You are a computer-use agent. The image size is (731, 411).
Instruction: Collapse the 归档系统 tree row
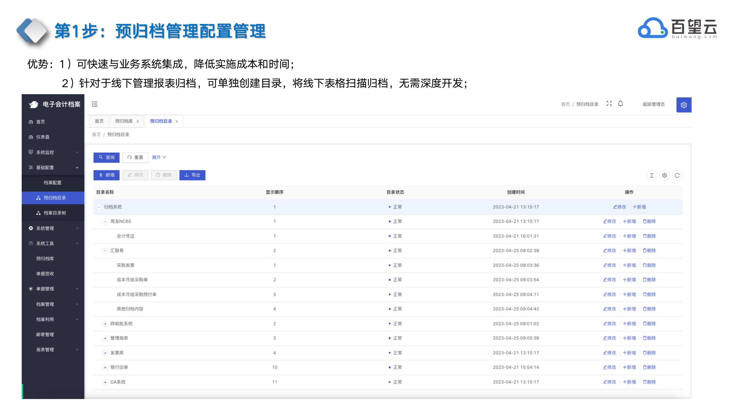click(99, 207)
